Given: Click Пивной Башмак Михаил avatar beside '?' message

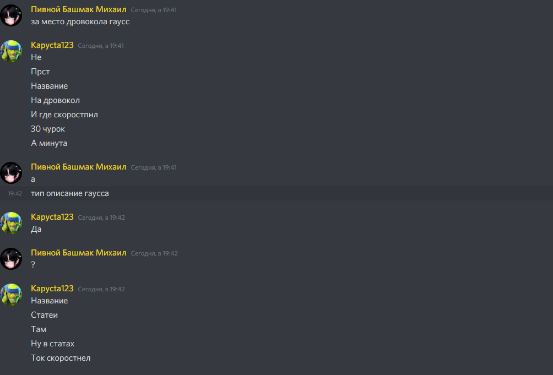Looking at the screenshot, I should pyautogui.click(x=11, y=259).
